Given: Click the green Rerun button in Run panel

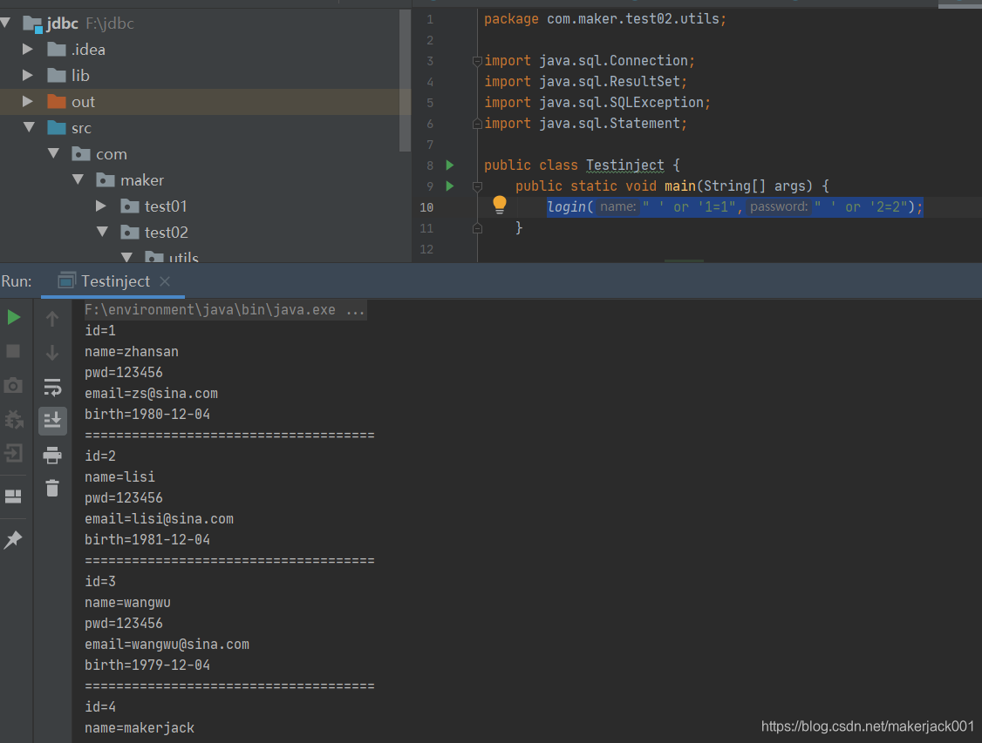Looking at the screenshot, I should pyautogui.click(x=13, y=317).
